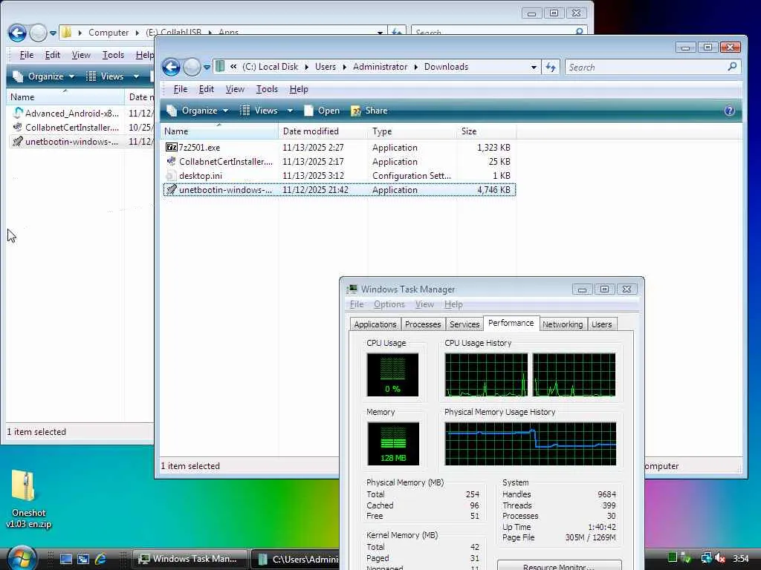Click Switch between windows quick launch icon
Screen dimensions: 761x570
coord(83,559)
